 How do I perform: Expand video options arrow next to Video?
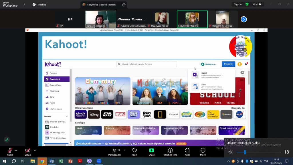click(35, 150)
